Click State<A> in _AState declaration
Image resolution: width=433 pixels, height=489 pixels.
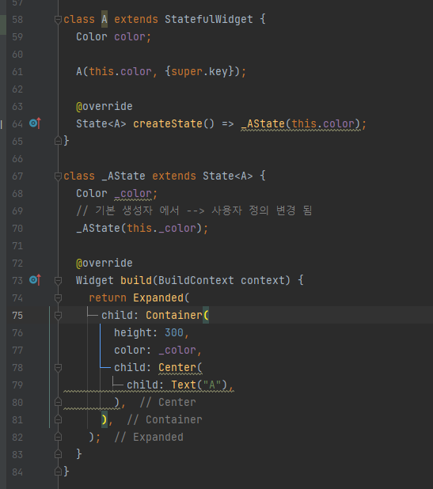228,176
